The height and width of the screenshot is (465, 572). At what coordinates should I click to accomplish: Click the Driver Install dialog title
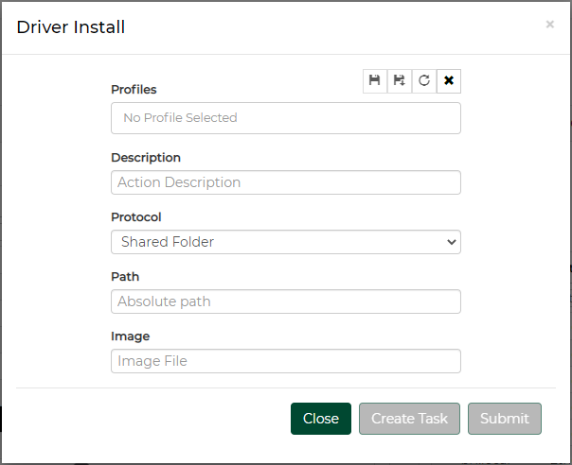pyautogui.click(x=71, y=27)
